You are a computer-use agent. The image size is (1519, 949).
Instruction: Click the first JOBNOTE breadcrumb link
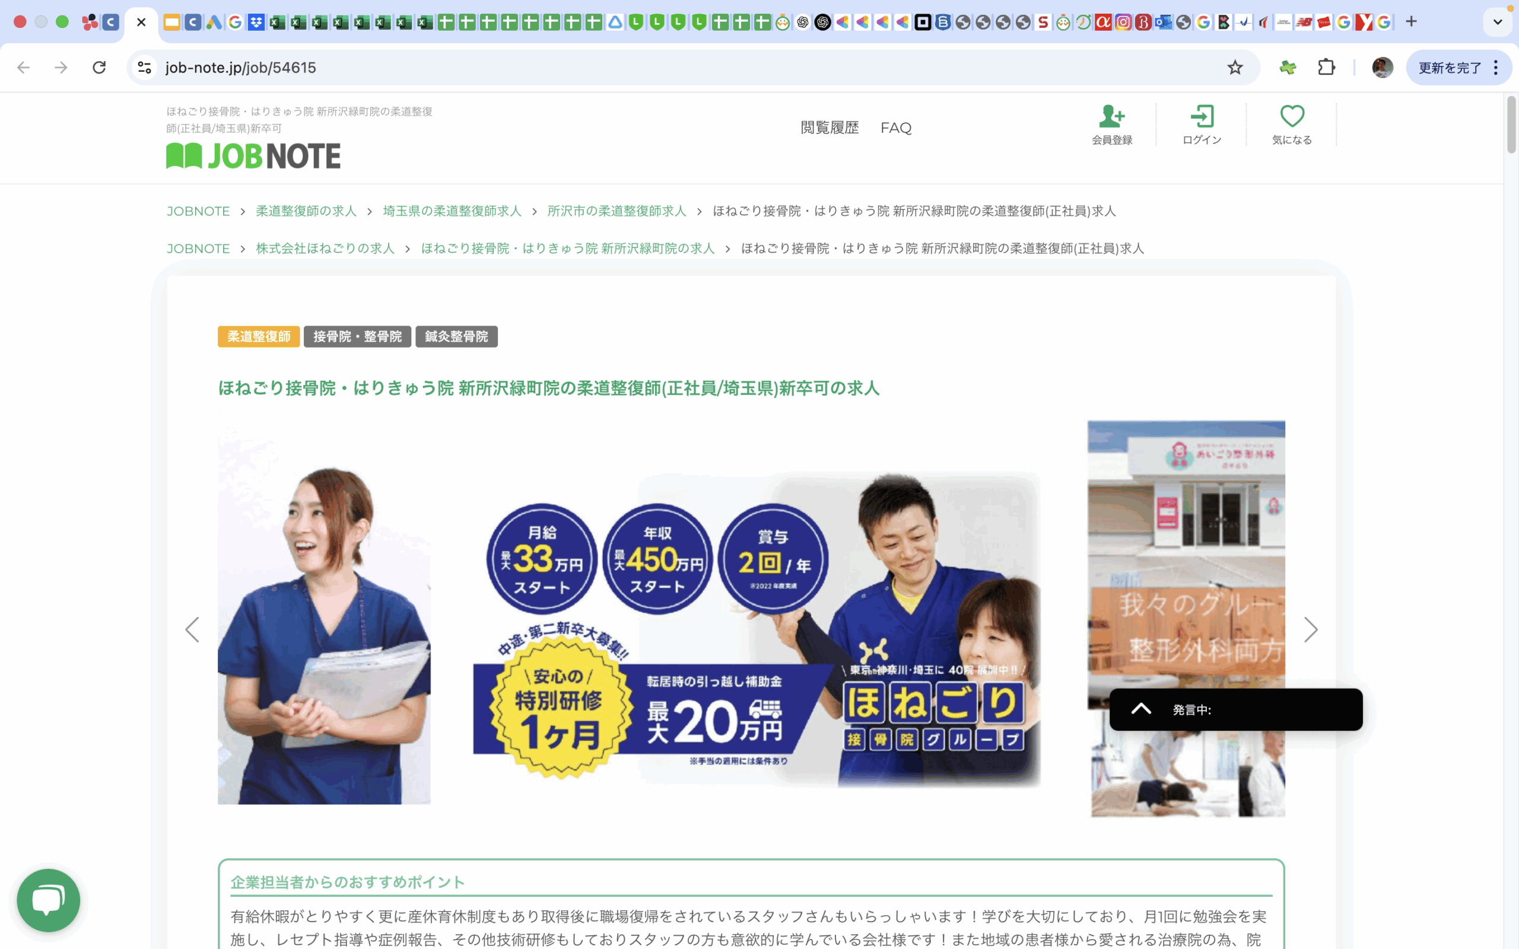click(x=198, y=211)
